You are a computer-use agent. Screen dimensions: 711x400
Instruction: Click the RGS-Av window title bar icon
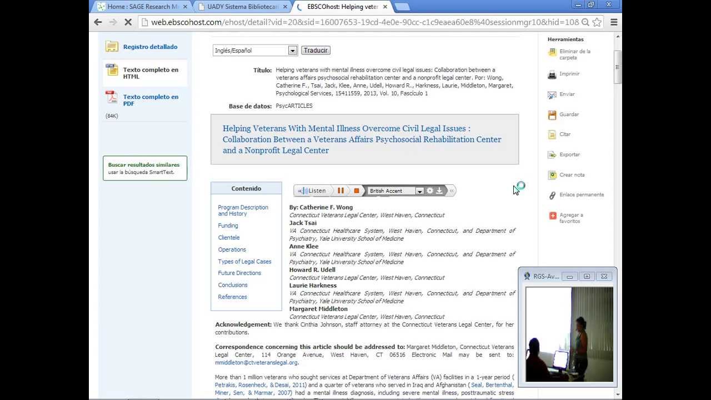[527, 276]
